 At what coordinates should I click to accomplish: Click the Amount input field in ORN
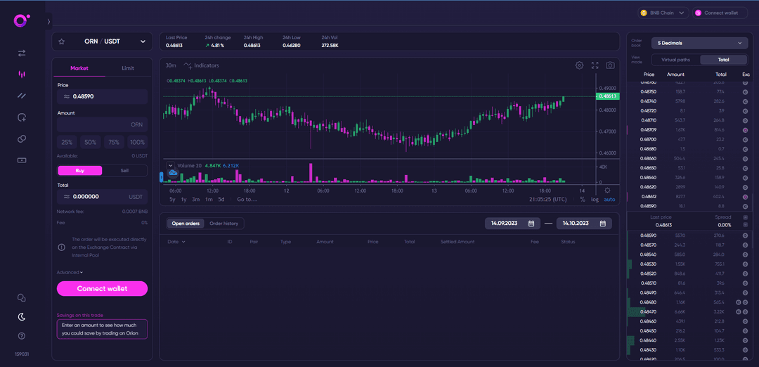pos(102,124)
